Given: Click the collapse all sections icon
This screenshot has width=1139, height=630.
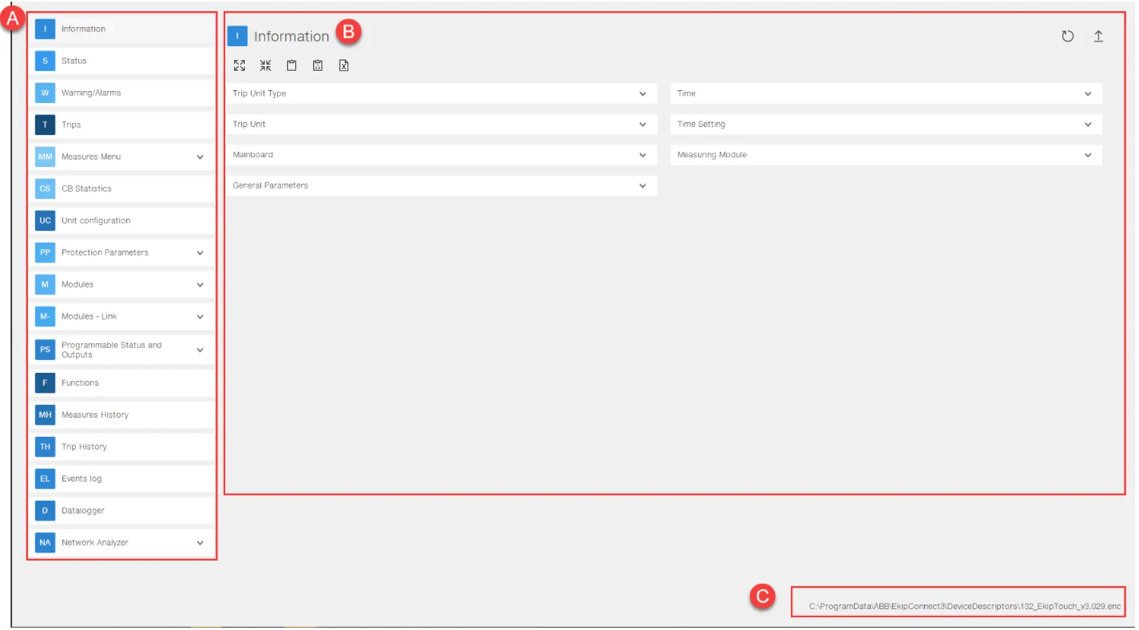Looking at the screenshot, I should click(265, 65).
